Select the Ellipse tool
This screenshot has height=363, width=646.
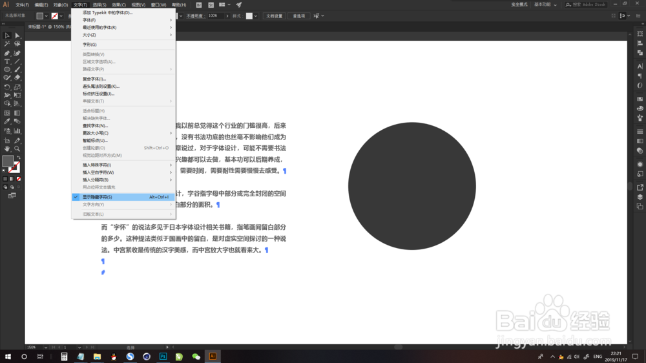point(7,70)
